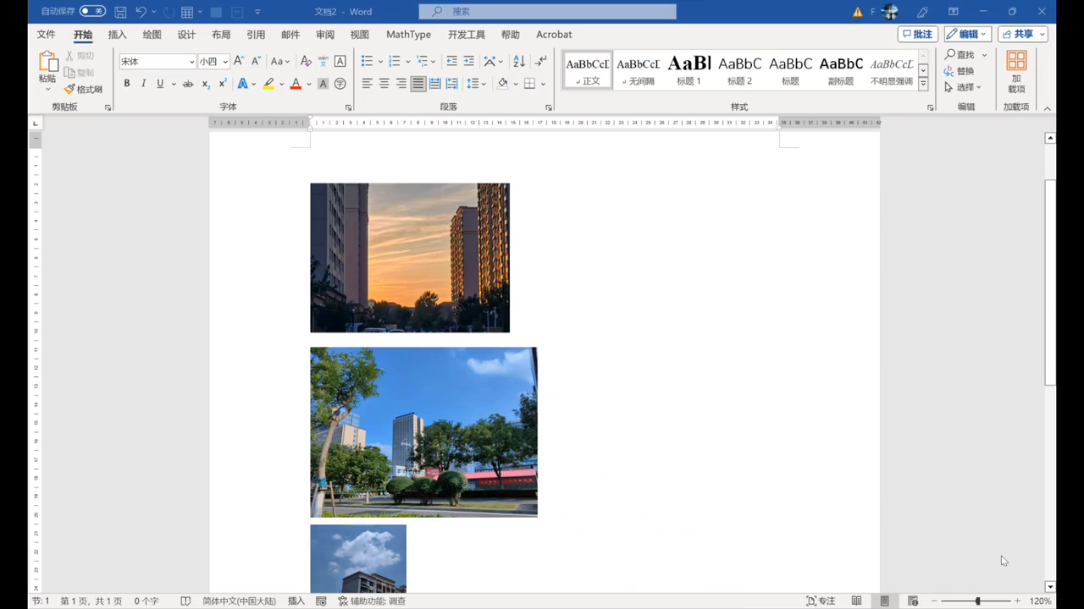Increase font size with the larger A
The image size is (1084, 609).
(x=239, y=61)
